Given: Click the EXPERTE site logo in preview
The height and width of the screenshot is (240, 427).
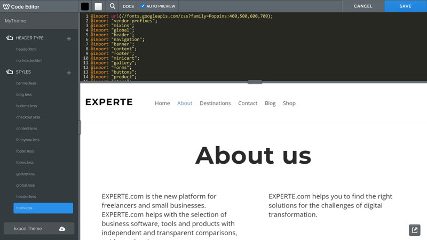Looking at the screenshot, I should pos(109,102).
